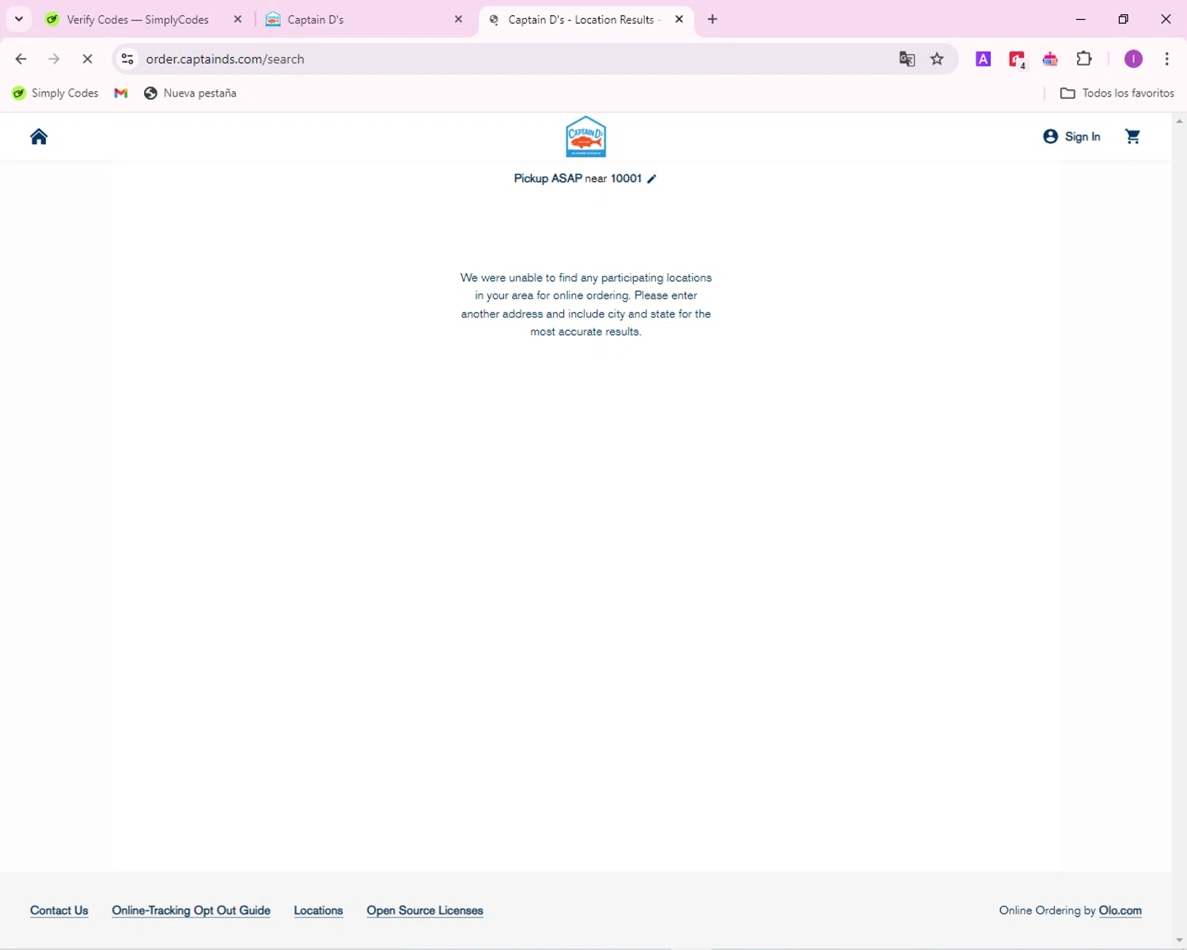1187x950 pixels.
Task: Stop loading the page
Action: 88,59
